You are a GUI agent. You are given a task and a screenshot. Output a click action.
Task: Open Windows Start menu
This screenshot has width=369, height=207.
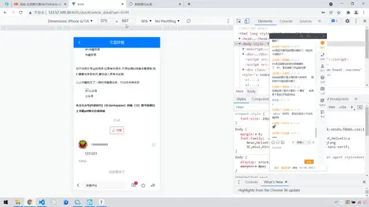(6, 202)
